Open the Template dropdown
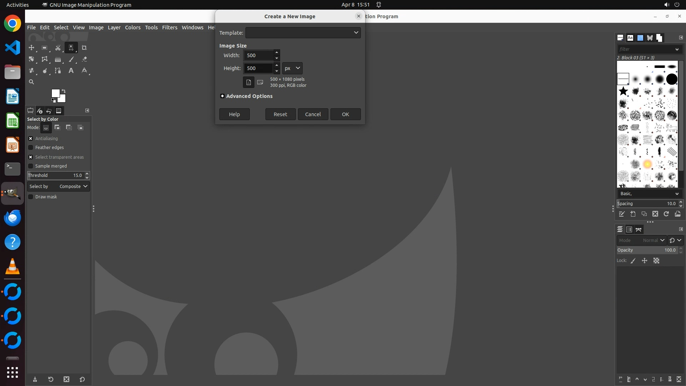The width and height of the screenshot is (686, 386). [x=303, y=33]
